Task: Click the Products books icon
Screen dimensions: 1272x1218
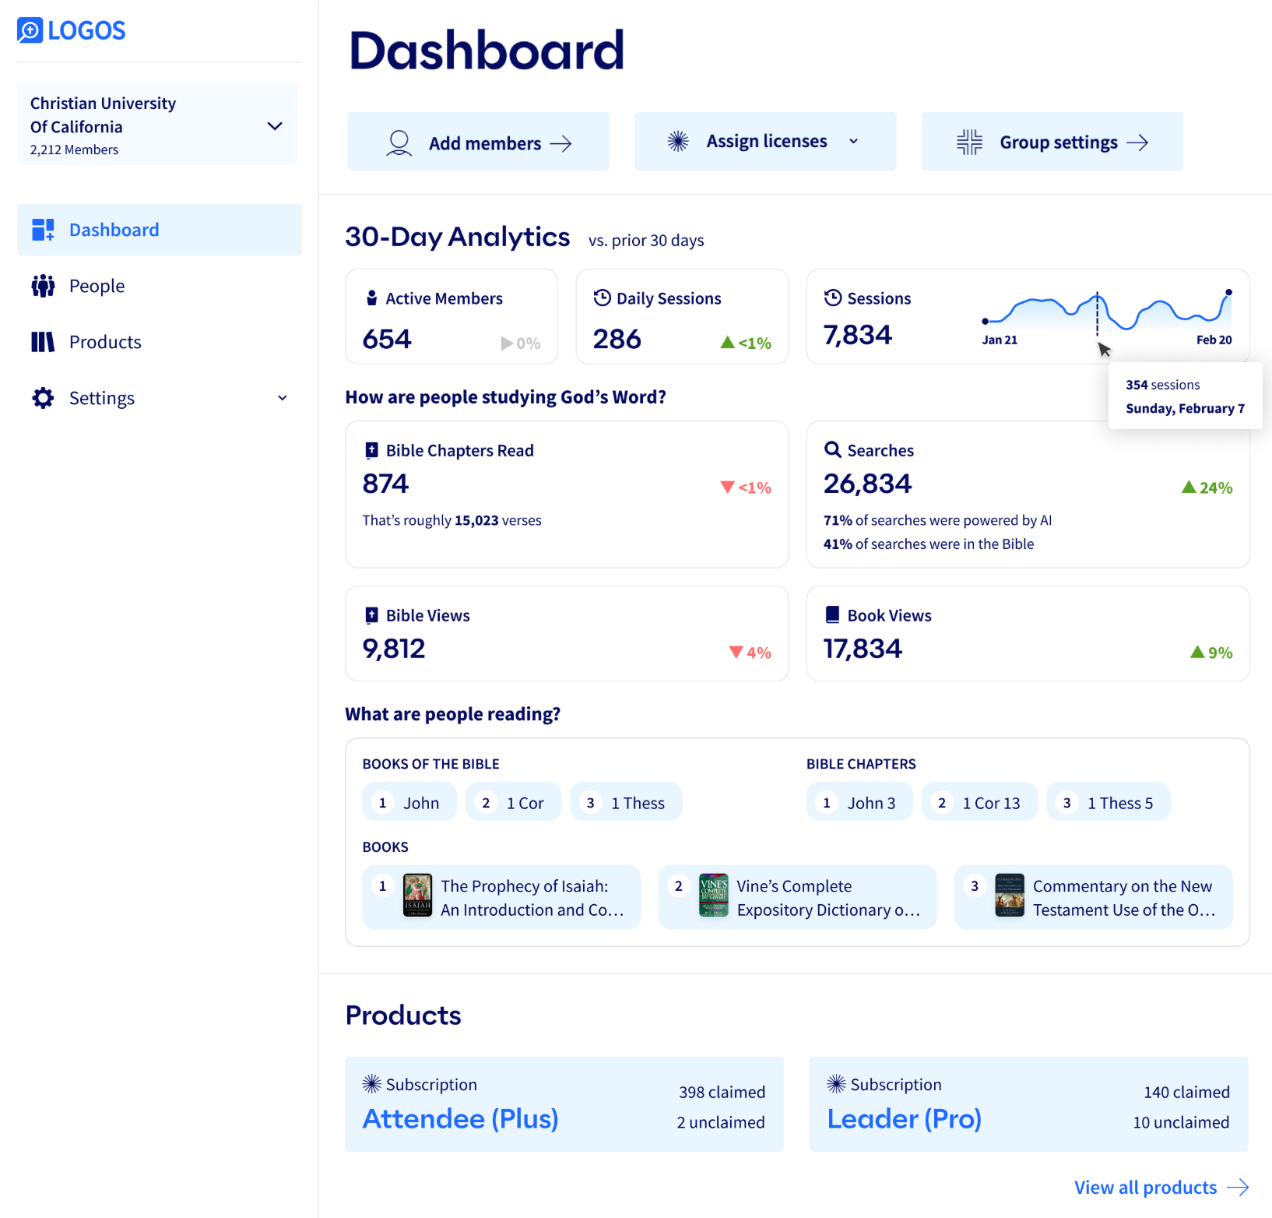Action: tap(43, 342)
